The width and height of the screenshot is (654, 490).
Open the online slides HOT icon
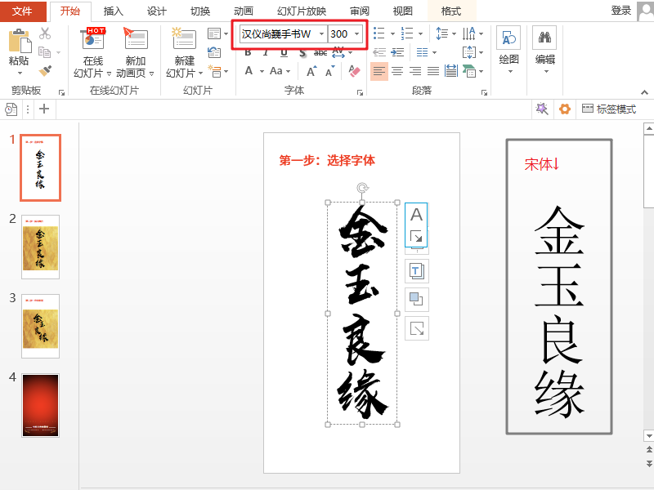click(x=93, y=40)
